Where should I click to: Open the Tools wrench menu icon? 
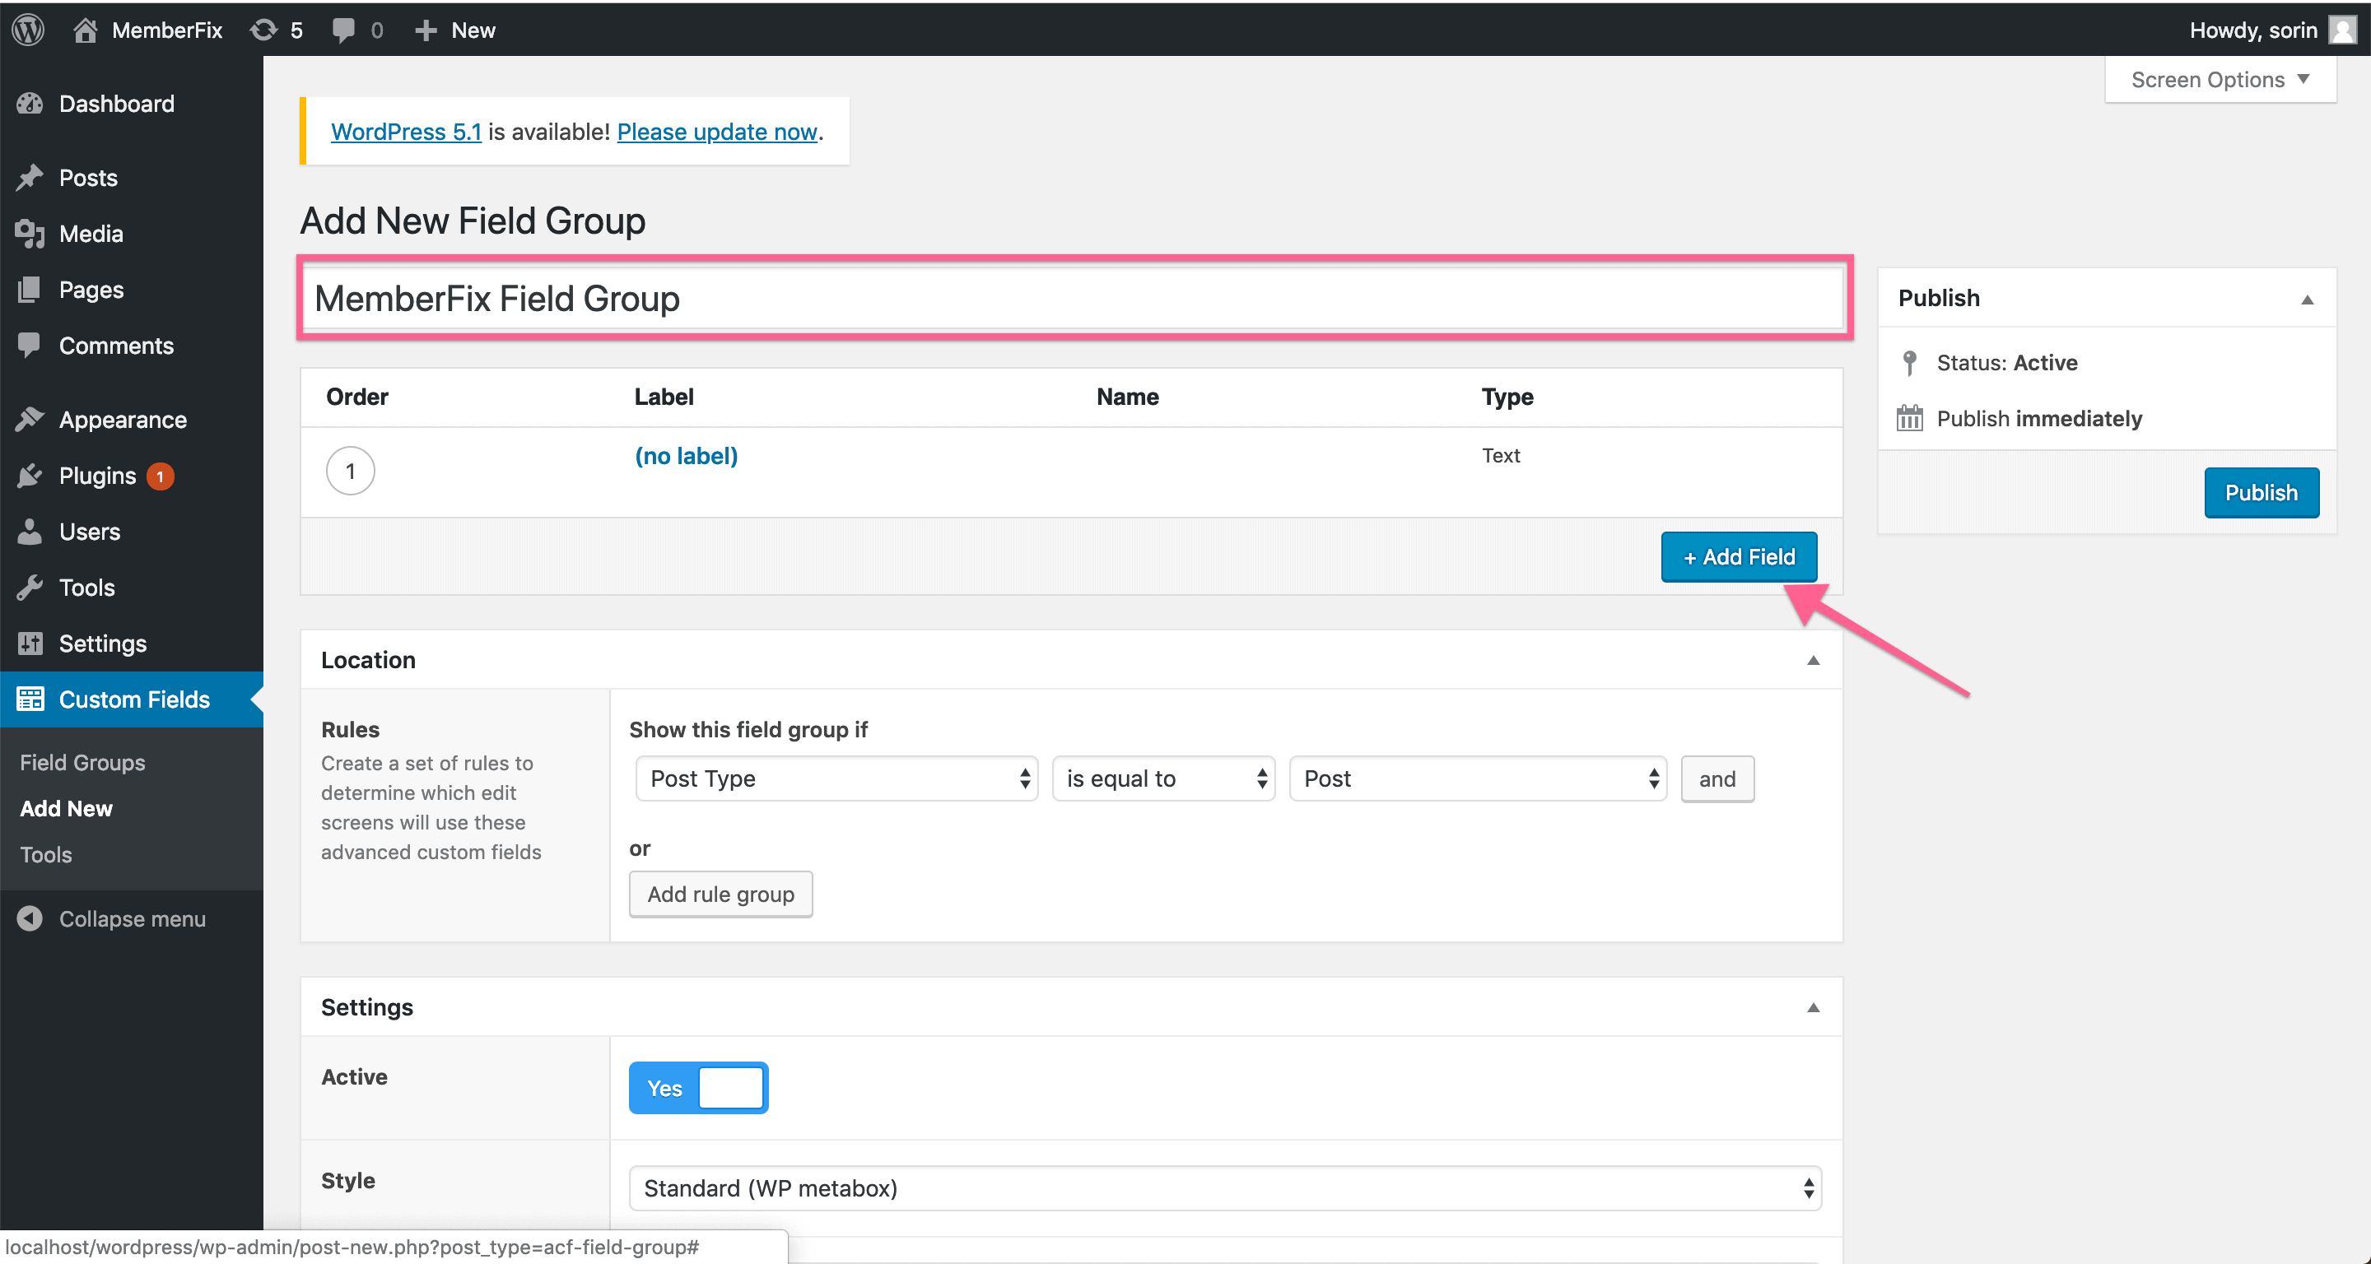pos(30,588)
